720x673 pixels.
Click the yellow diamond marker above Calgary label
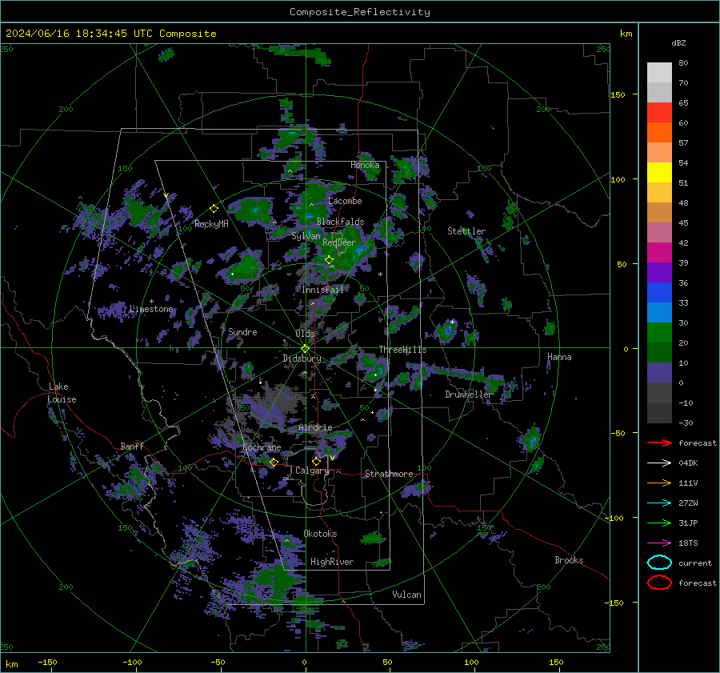316,461
